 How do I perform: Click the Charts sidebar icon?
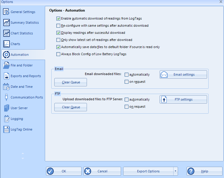tap(6, 44)
